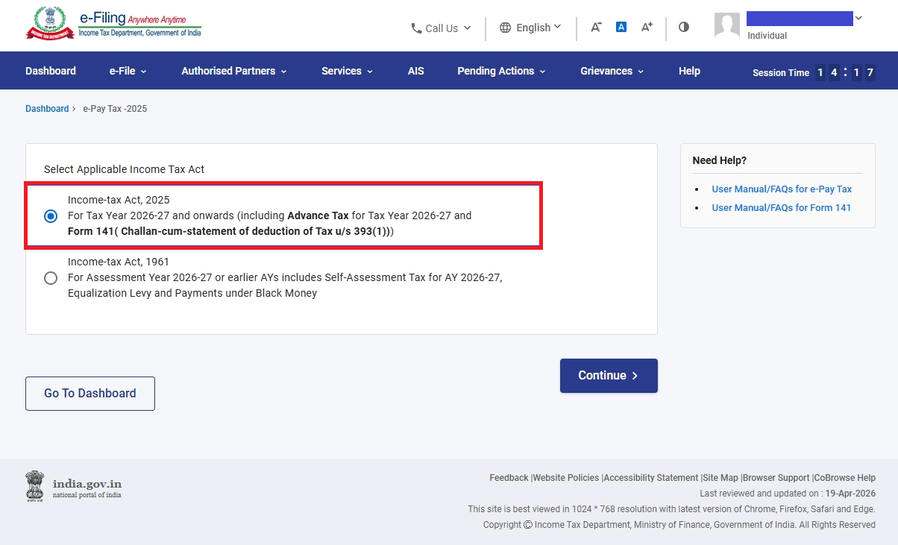Click the Go To Dashboard button

(x=90, y=394)
